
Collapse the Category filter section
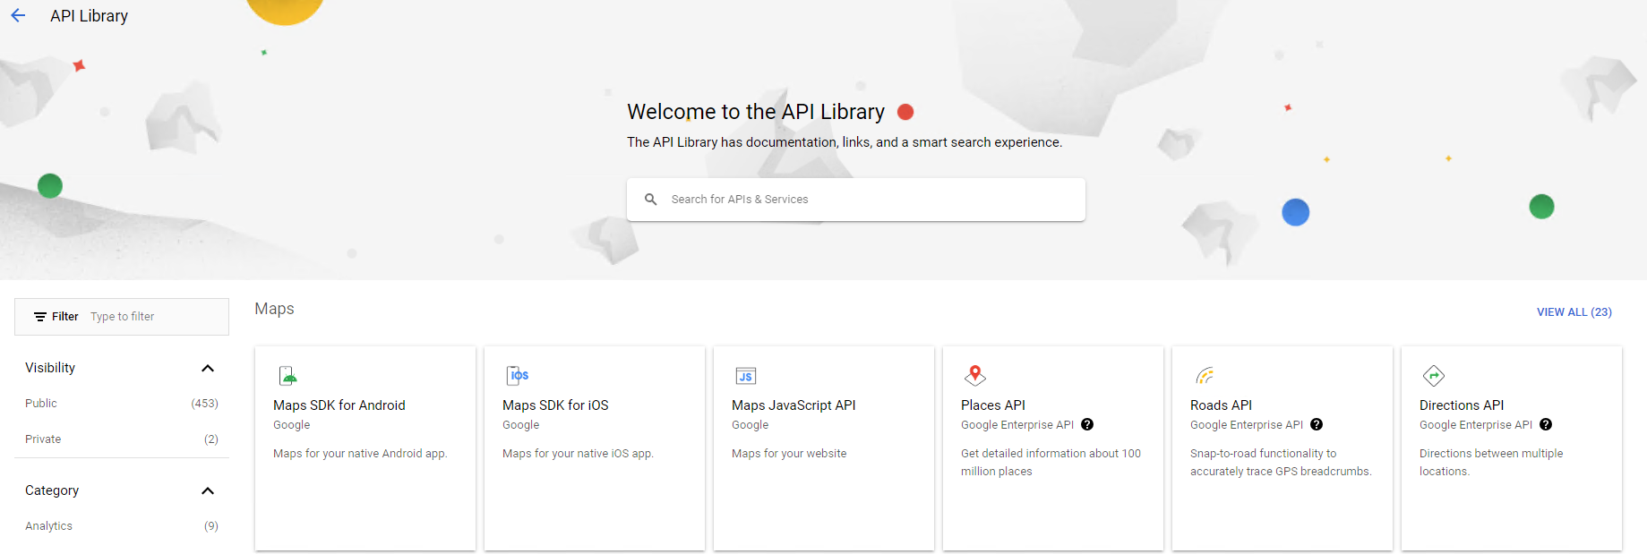tap(208, 490)
